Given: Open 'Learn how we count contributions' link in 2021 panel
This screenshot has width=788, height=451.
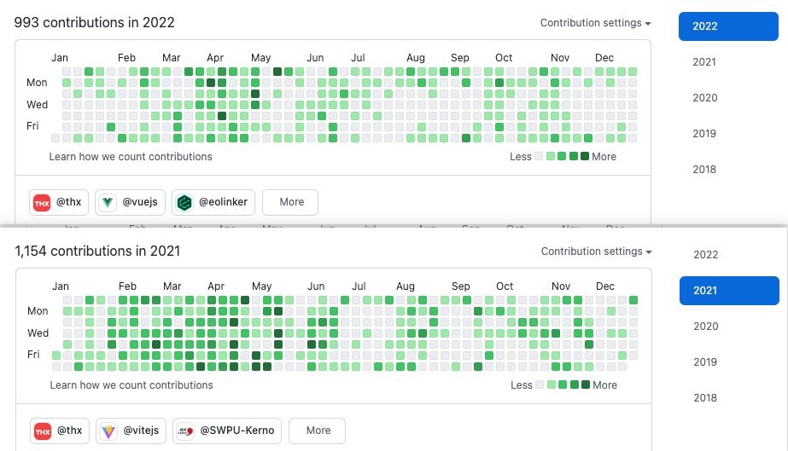Looking at the screenshot, I should click(x=131, y=385).
